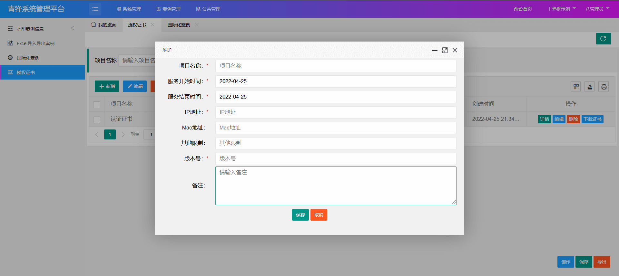
Task: Expand the 弹框示例 dropdown
Action: (562, 9)
